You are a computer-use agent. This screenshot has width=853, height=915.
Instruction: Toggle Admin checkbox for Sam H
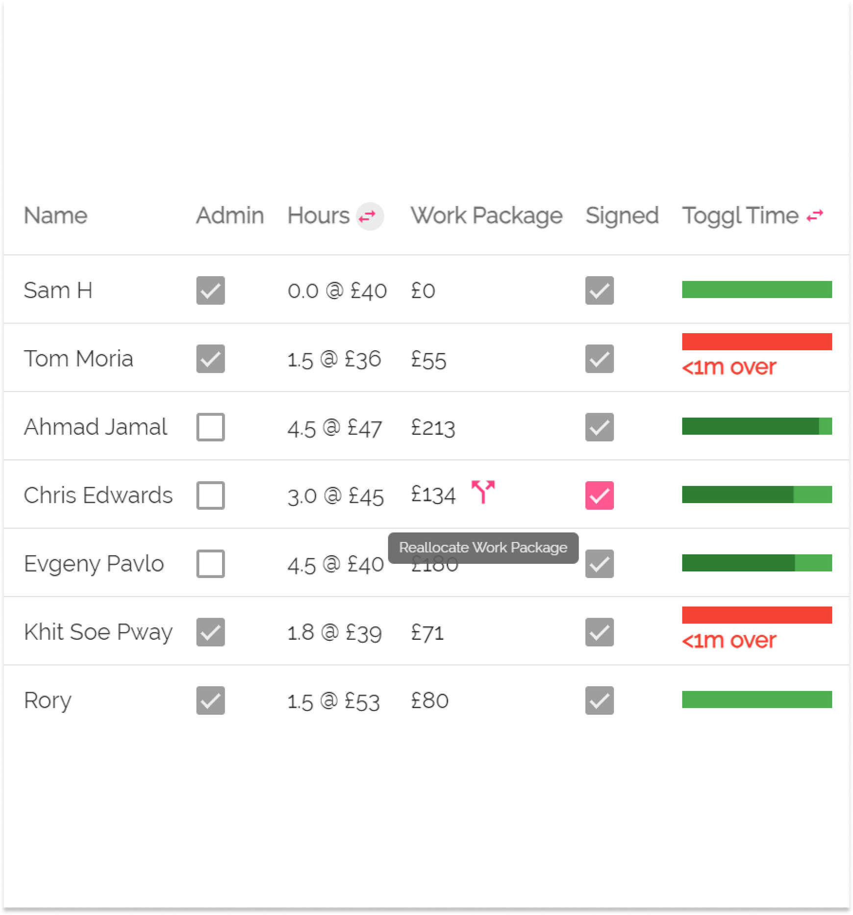[x=210, y=290]
